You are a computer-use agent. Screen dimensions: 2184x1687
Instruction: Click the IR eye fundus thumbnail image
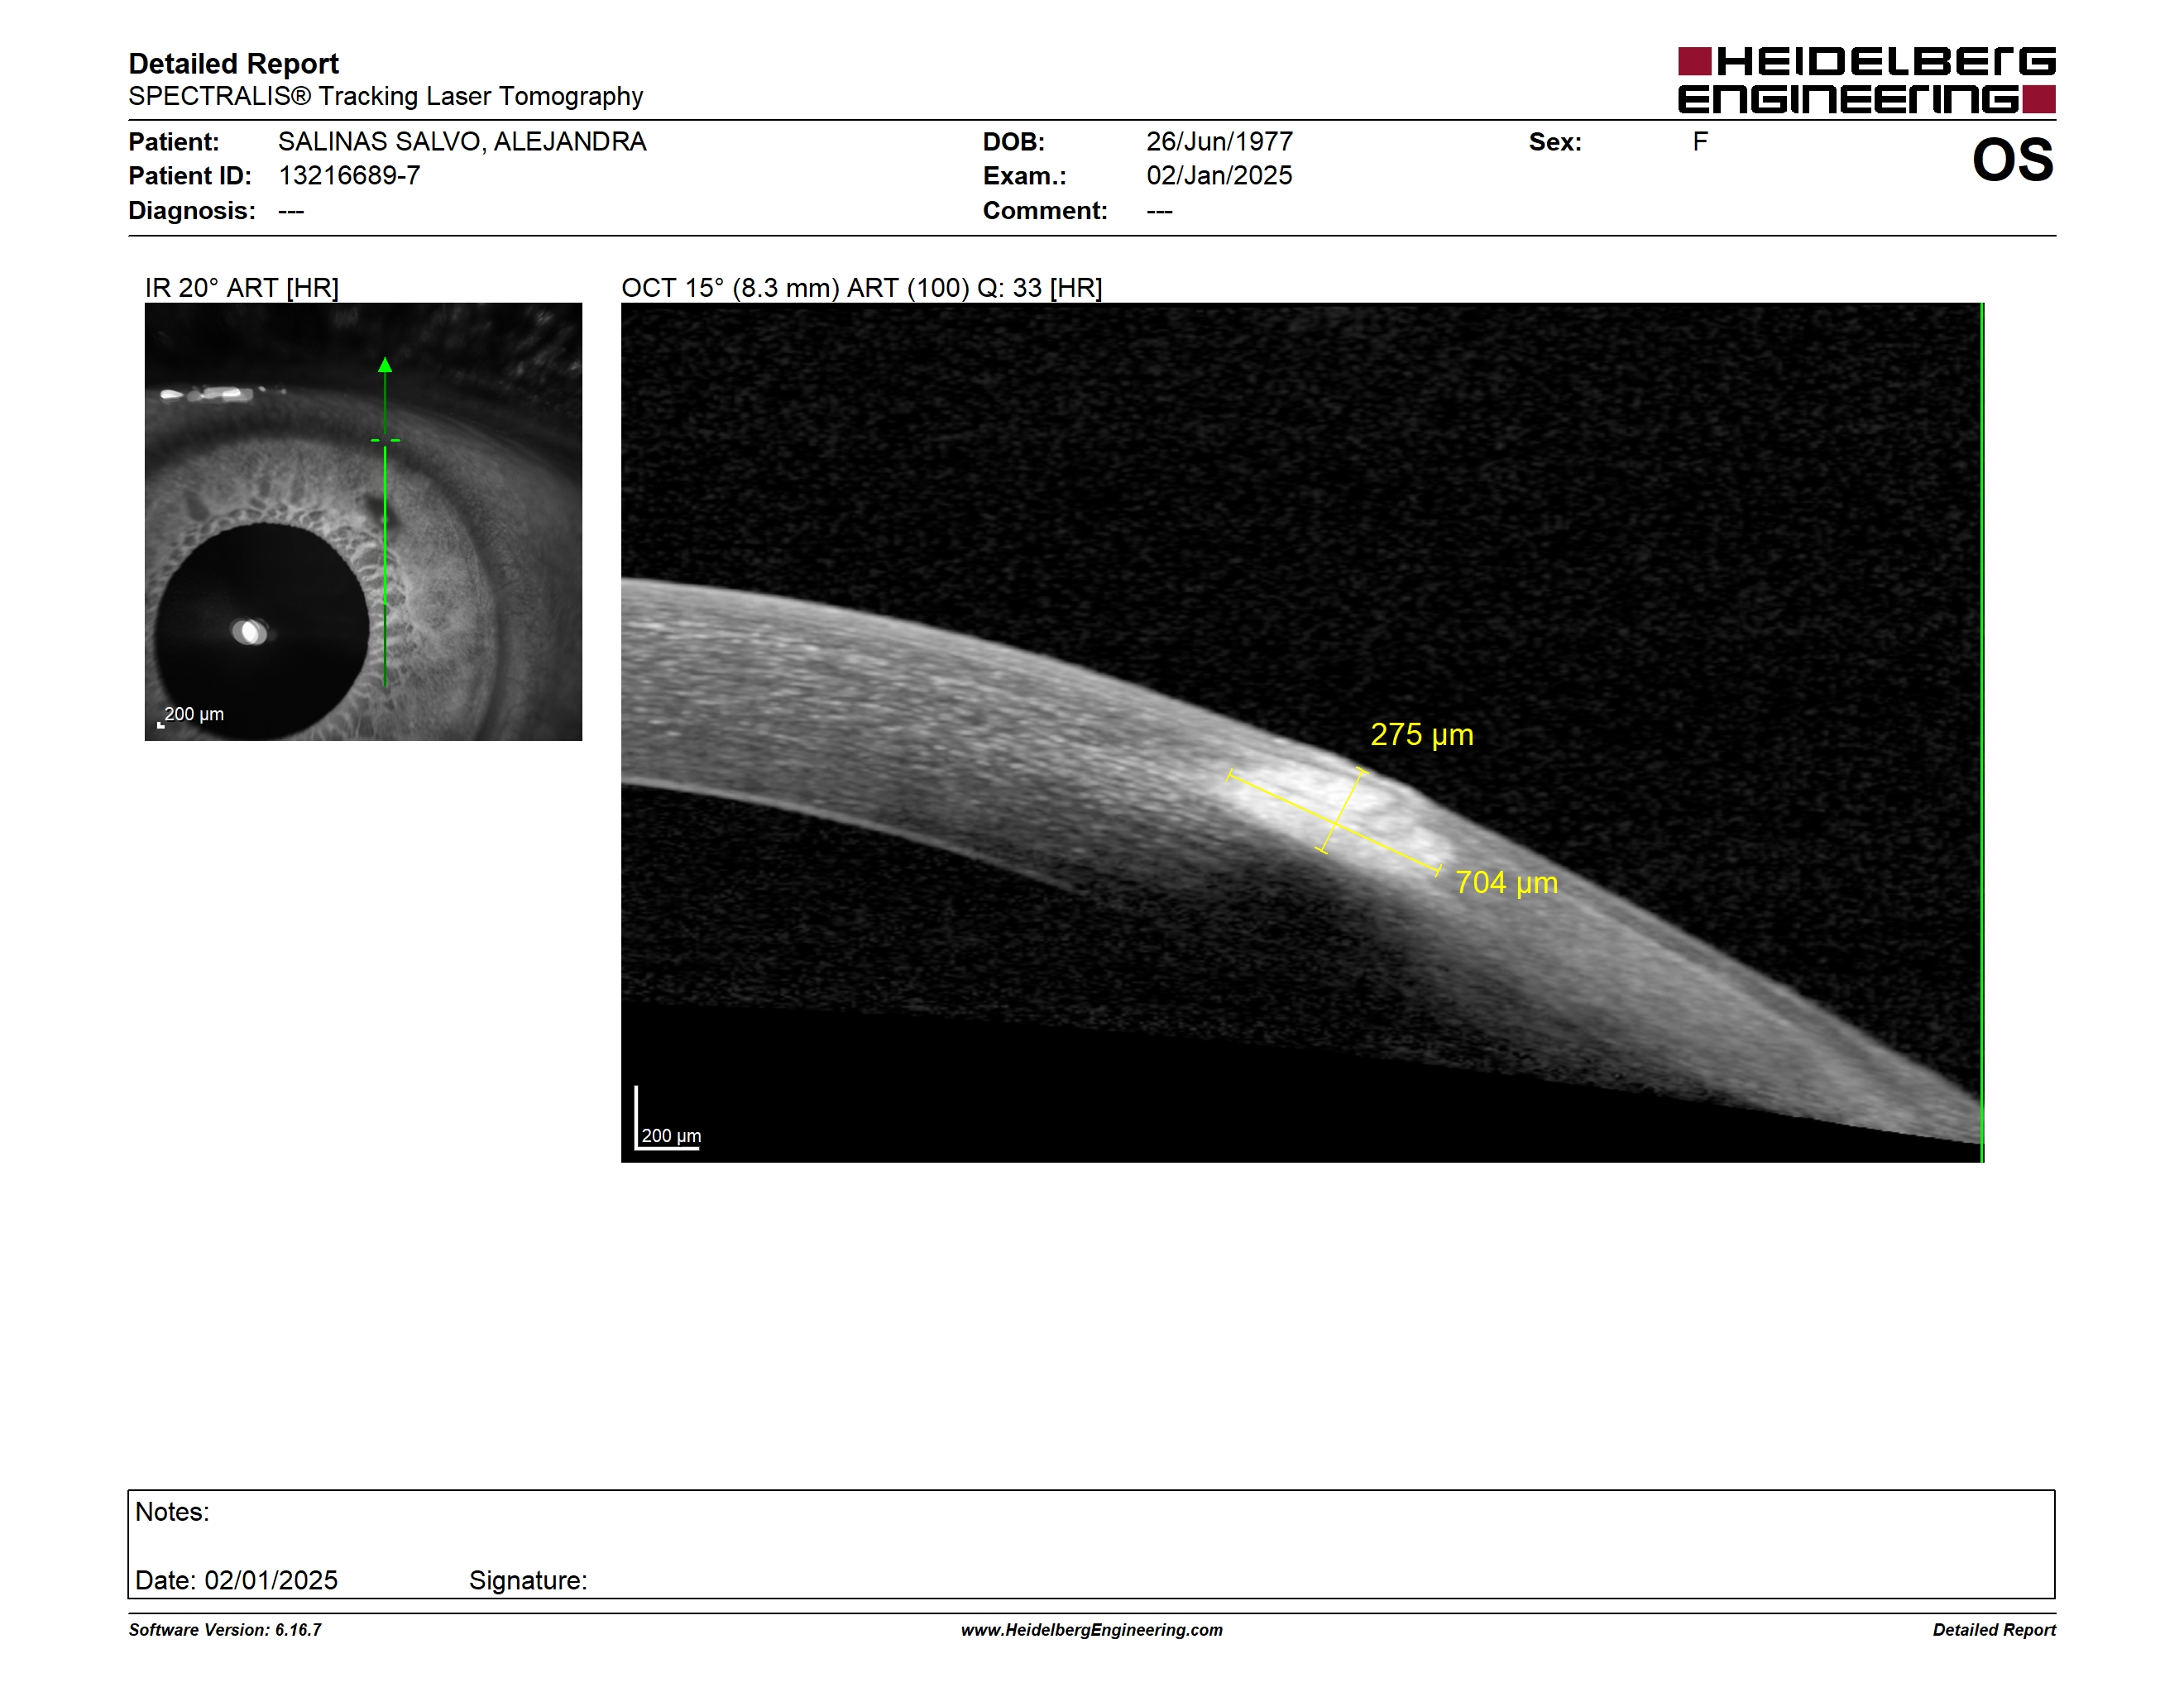coord(363,522)
